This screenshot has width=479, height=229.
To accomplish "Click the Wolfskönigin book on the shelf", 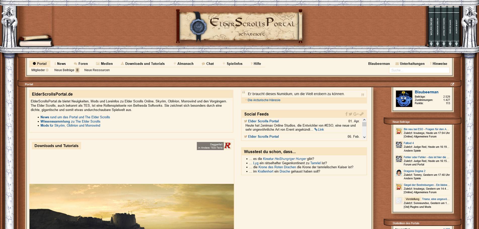I will (431, 26).
